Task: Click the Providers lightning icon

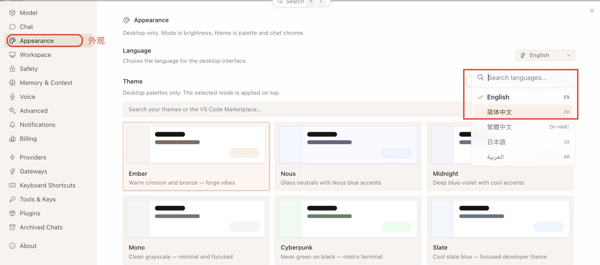Action: (12, 157)
